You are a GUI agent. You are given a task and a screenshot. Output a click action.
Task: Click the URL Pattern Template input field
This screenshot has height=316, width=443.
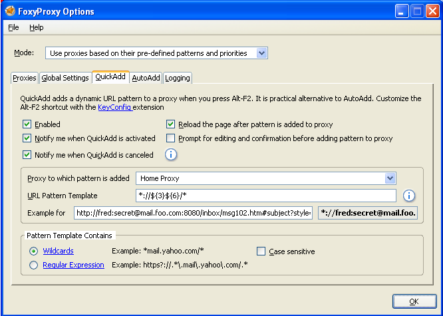coord(266,196)
